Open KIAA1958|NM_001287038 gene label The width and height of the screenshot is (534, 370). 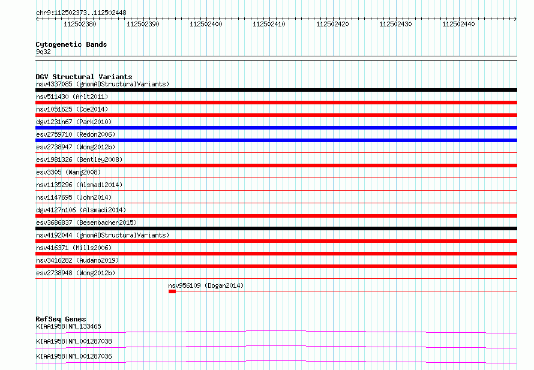click(x=74, y=341)
